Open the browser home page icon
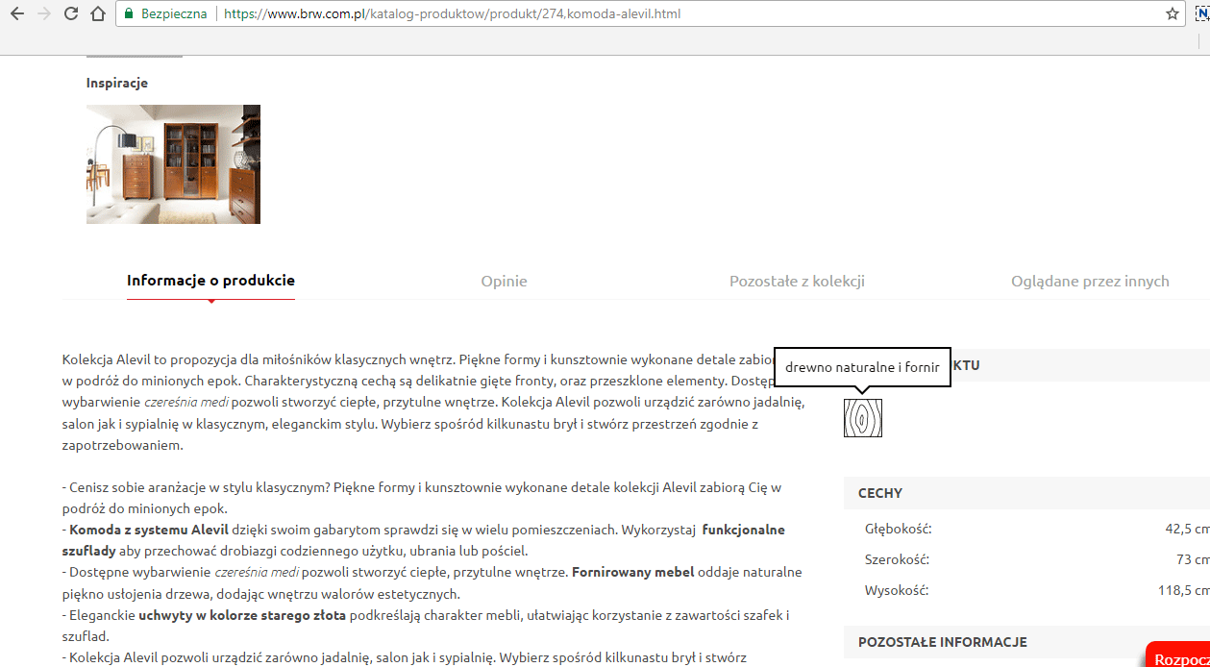 pos(97,14)
